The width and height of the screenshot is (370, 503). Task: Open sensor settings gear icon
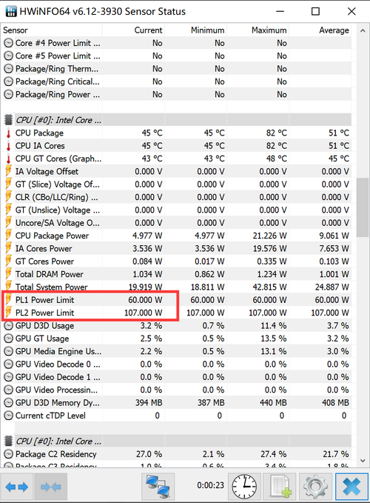click(x=315, y=487)
